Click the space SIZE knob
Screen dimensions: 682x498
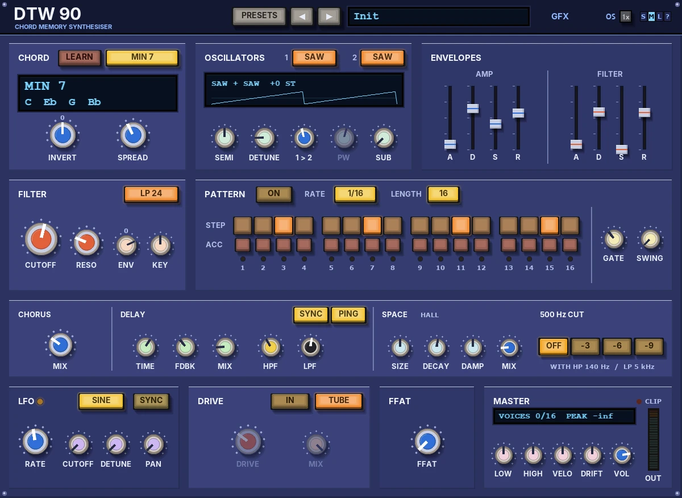click(400, 347)
